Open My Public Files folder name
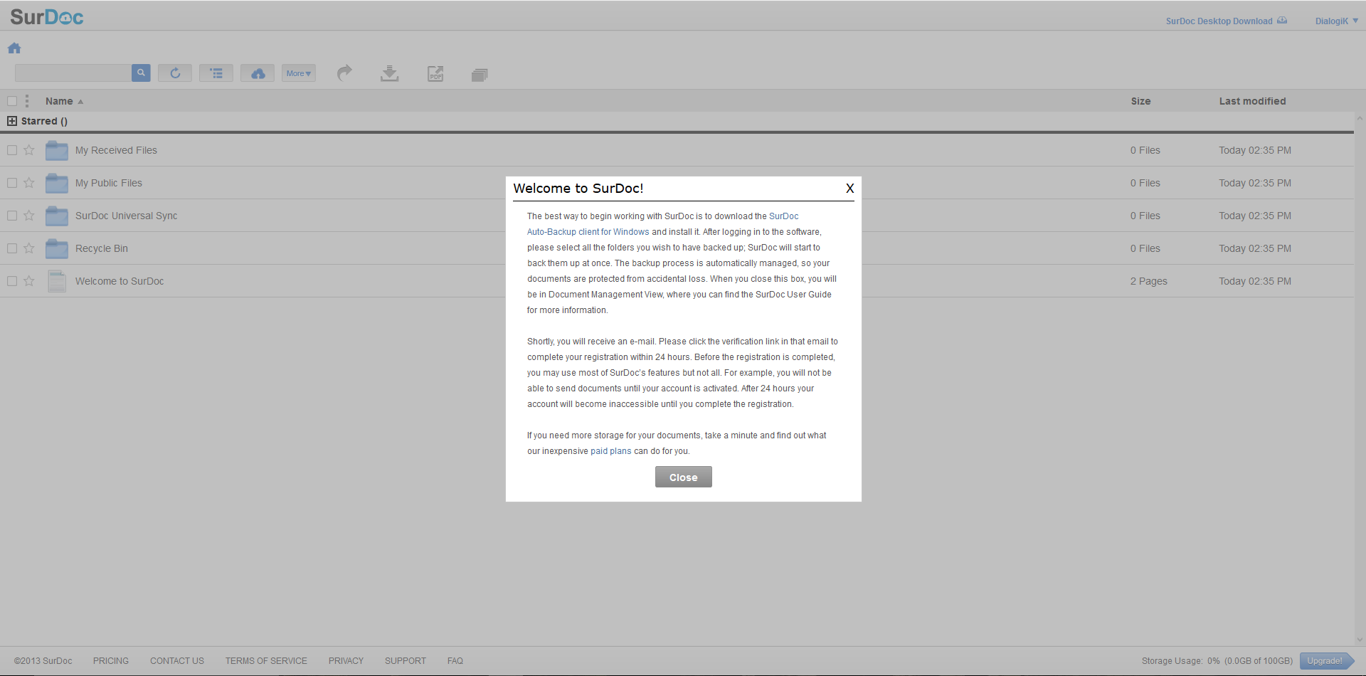Image resolution: width=1366 pixels, height=676 pixels. tap(109, 183)
